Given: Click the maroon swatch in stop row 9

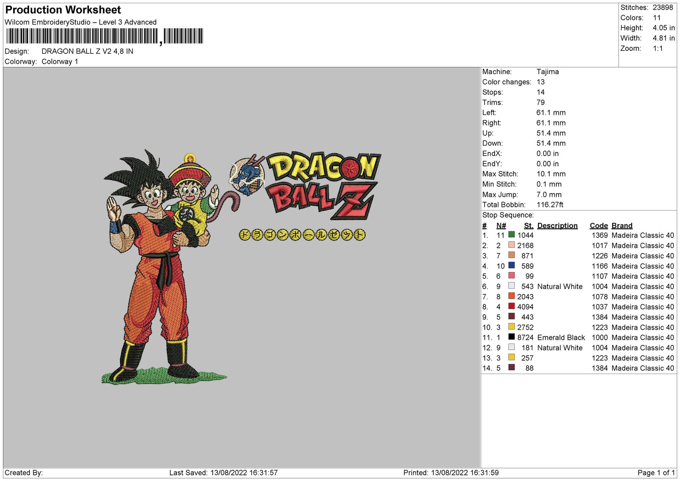Looking at the screenshot, I should 512,317.
